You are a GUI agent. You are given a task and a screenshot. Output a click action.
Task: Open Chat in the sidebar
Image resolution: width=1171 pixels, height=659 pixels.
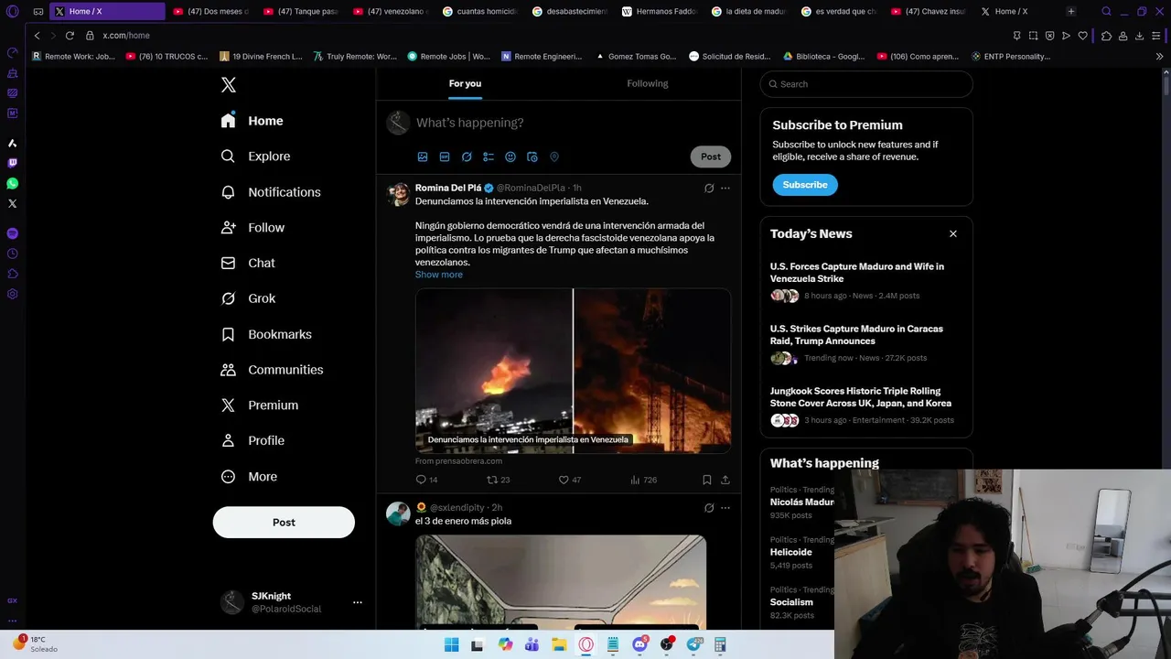(248, 263)
